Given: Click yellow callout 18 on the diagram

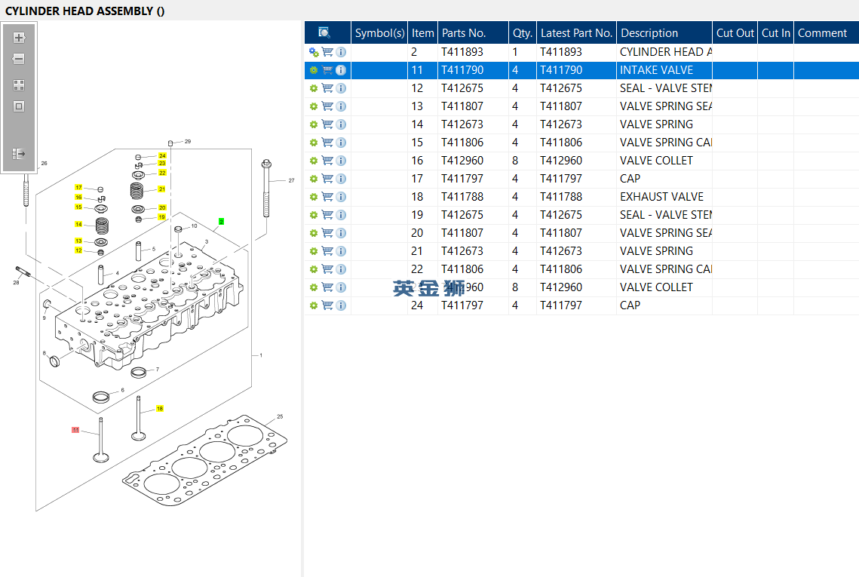Looking at the screenshot, I should click(x=160, y=409).
